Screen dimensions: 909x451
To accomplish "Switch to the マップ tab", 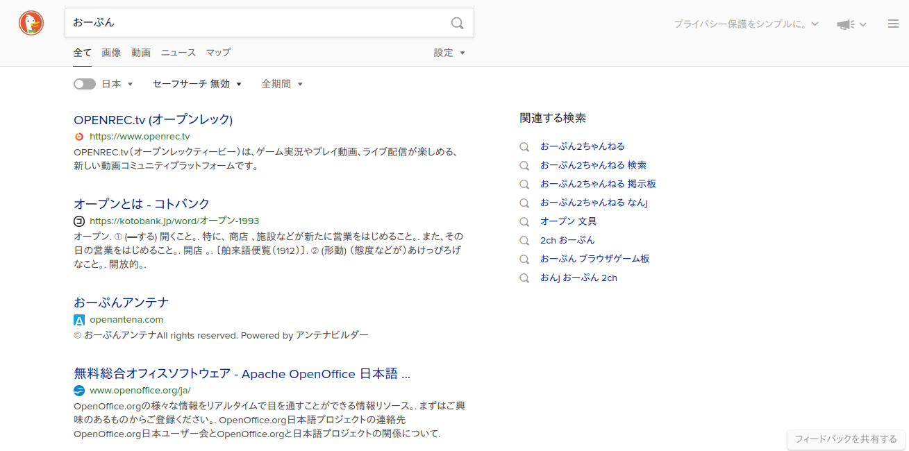I will pyautogui.click(x=218, y=53).
